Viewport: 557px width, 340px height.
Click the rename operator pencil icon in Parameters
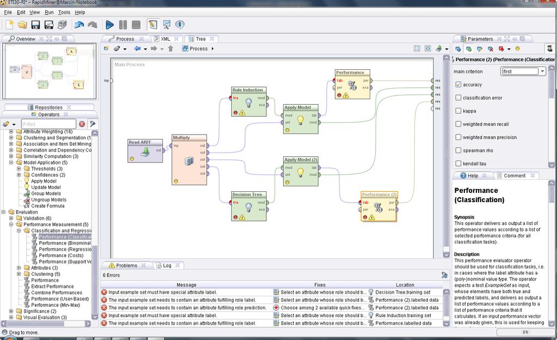click(x=480, y=48)
